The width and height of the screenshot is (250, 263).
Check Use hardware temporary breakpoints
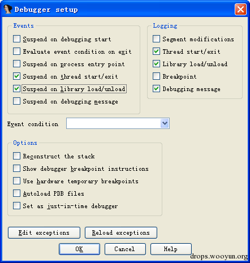17,181
